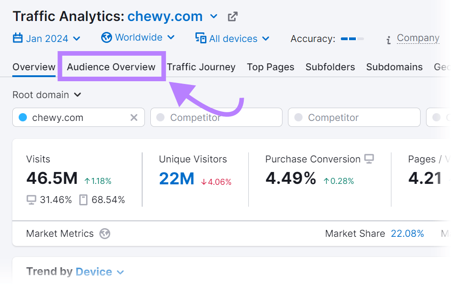Click the info icon next to Company

click(x=388, y=40)
